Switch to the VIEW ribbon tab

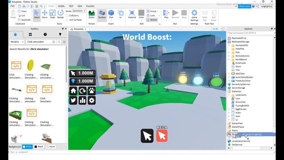point(80,6)
